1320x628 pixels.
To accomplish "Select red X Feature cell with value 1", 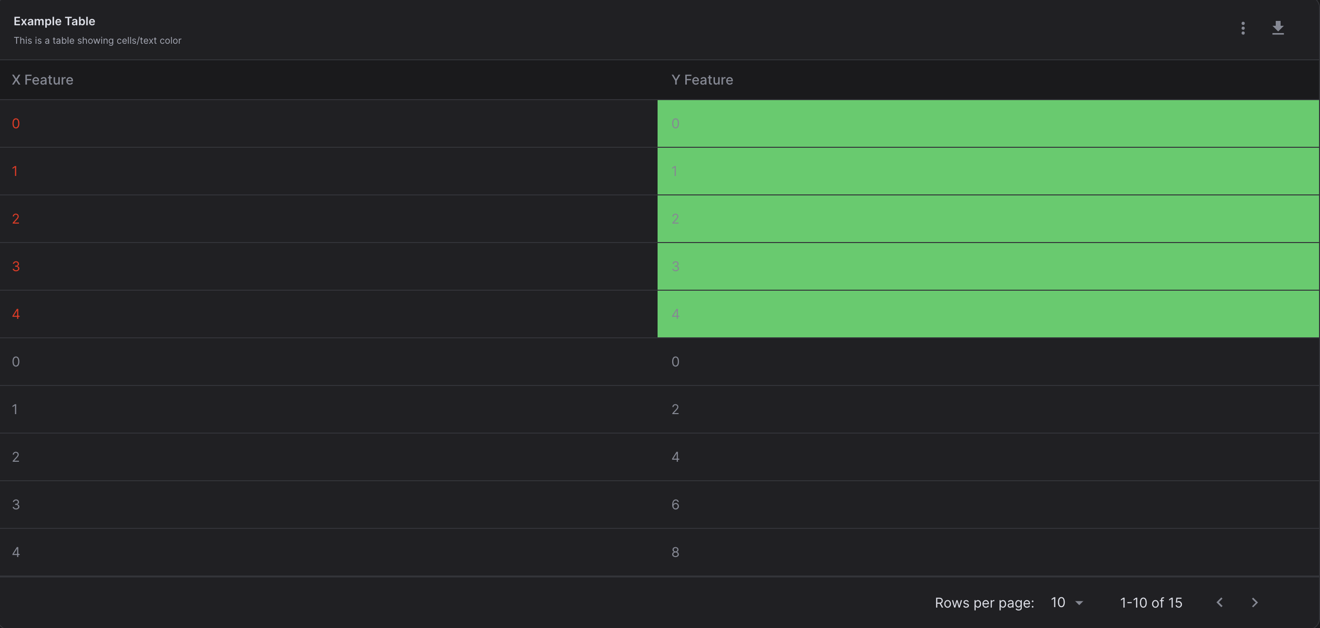I will coord(328,171).
